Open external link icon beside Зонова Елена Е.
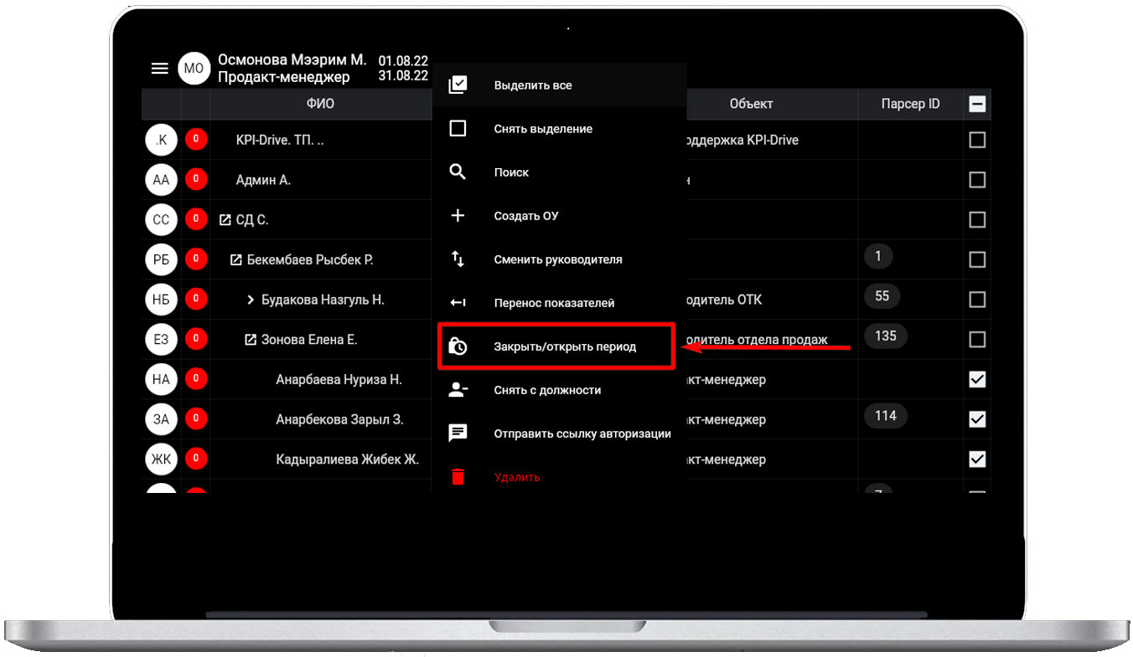Image resolution: width=1133 pixels, height=657 pixels. [x=250, y=340]
